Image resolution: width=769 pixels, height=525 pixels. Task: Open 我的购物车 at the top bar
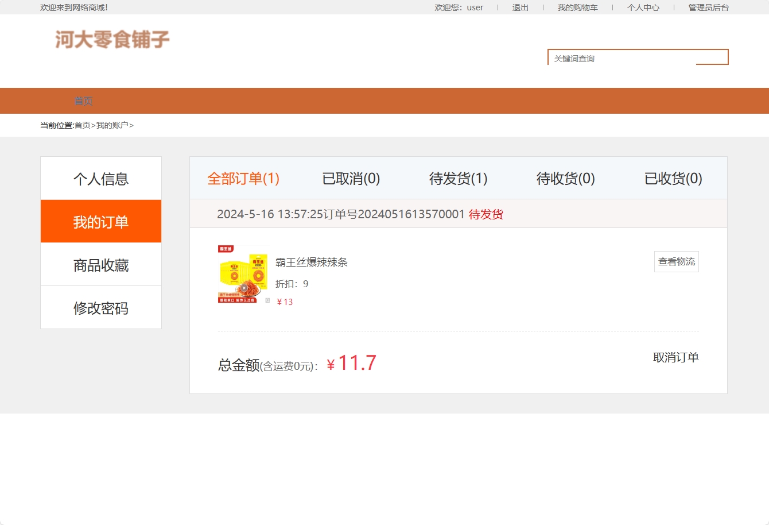pyautogui.click(x=578, y=7)
